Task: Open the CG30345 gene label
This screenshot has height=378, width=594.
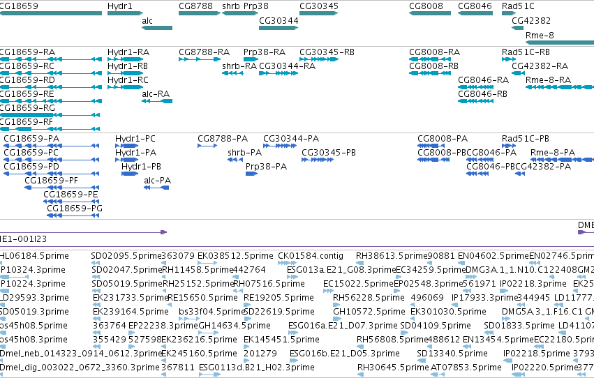Action: 319,6
